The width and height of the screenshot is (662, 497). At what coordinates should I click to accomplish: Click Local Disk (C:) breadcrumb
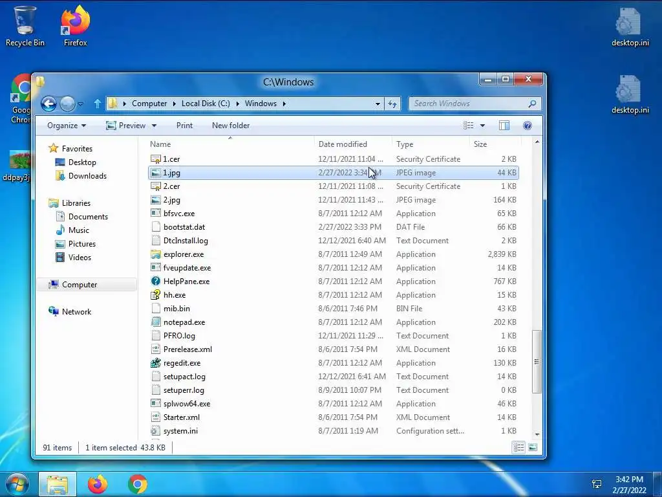206,104
